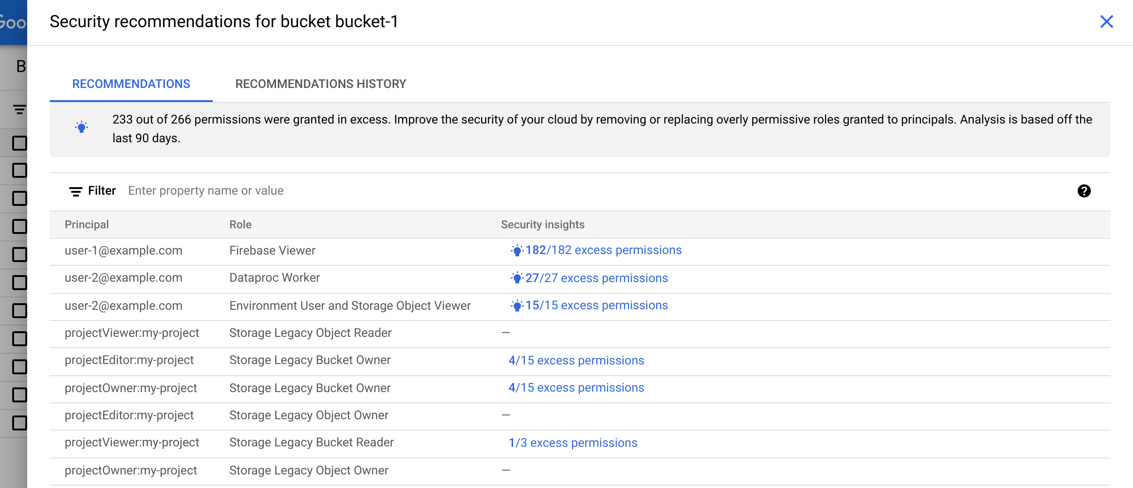
Task: Check the second row checkbox in the sidebar
Action: point(19,170)
